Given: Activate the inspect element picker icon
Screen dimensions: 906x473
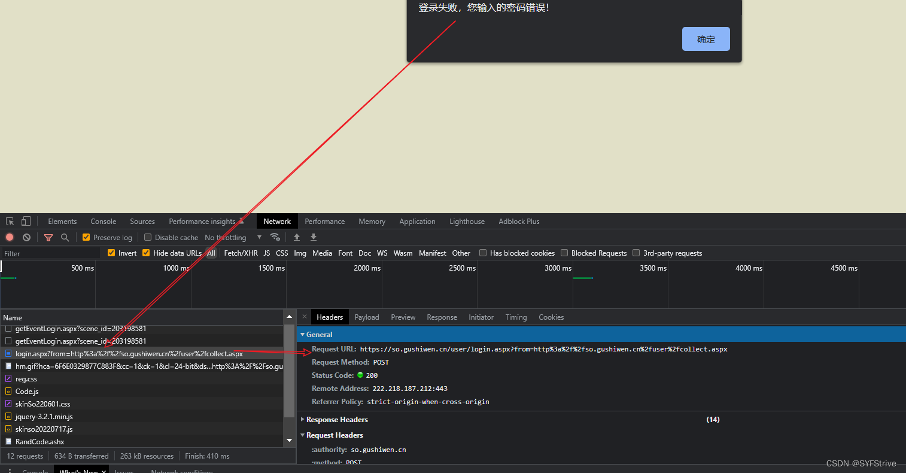Looking at the screenshot, I should point(10,221).
